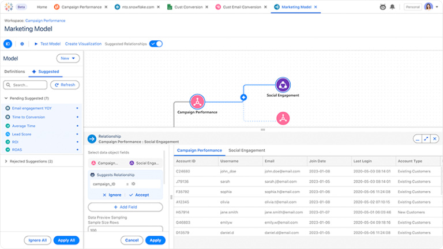Select Campaign Performance data preview tab

pos(200,150)
